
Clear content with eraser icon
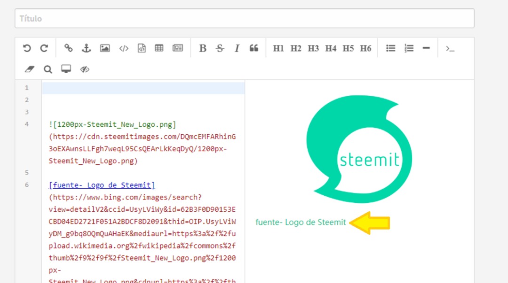pos(30,69)
